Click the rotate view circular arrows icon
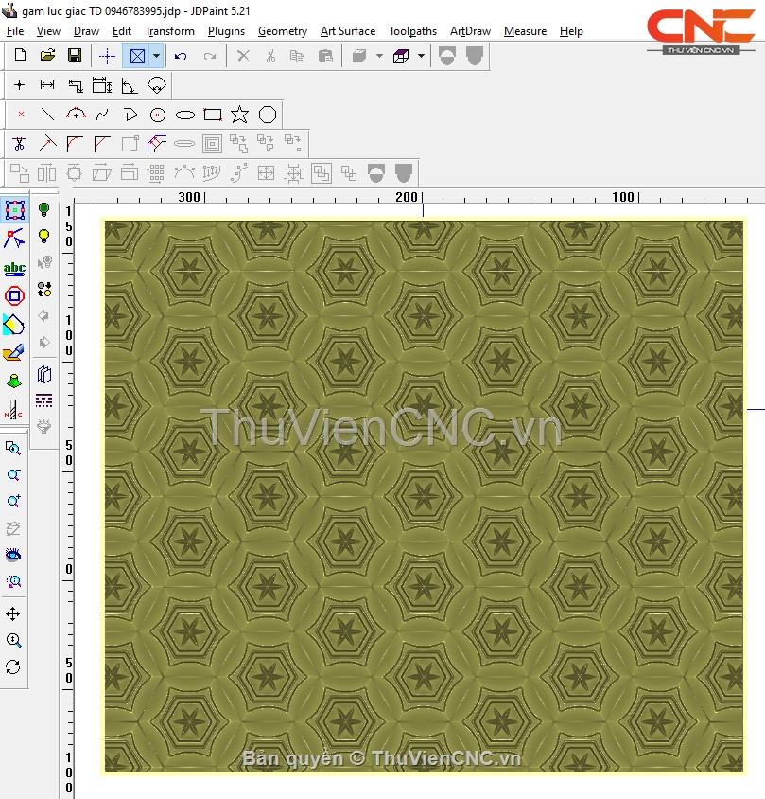765x799 pixels. (x=12, y=667)
